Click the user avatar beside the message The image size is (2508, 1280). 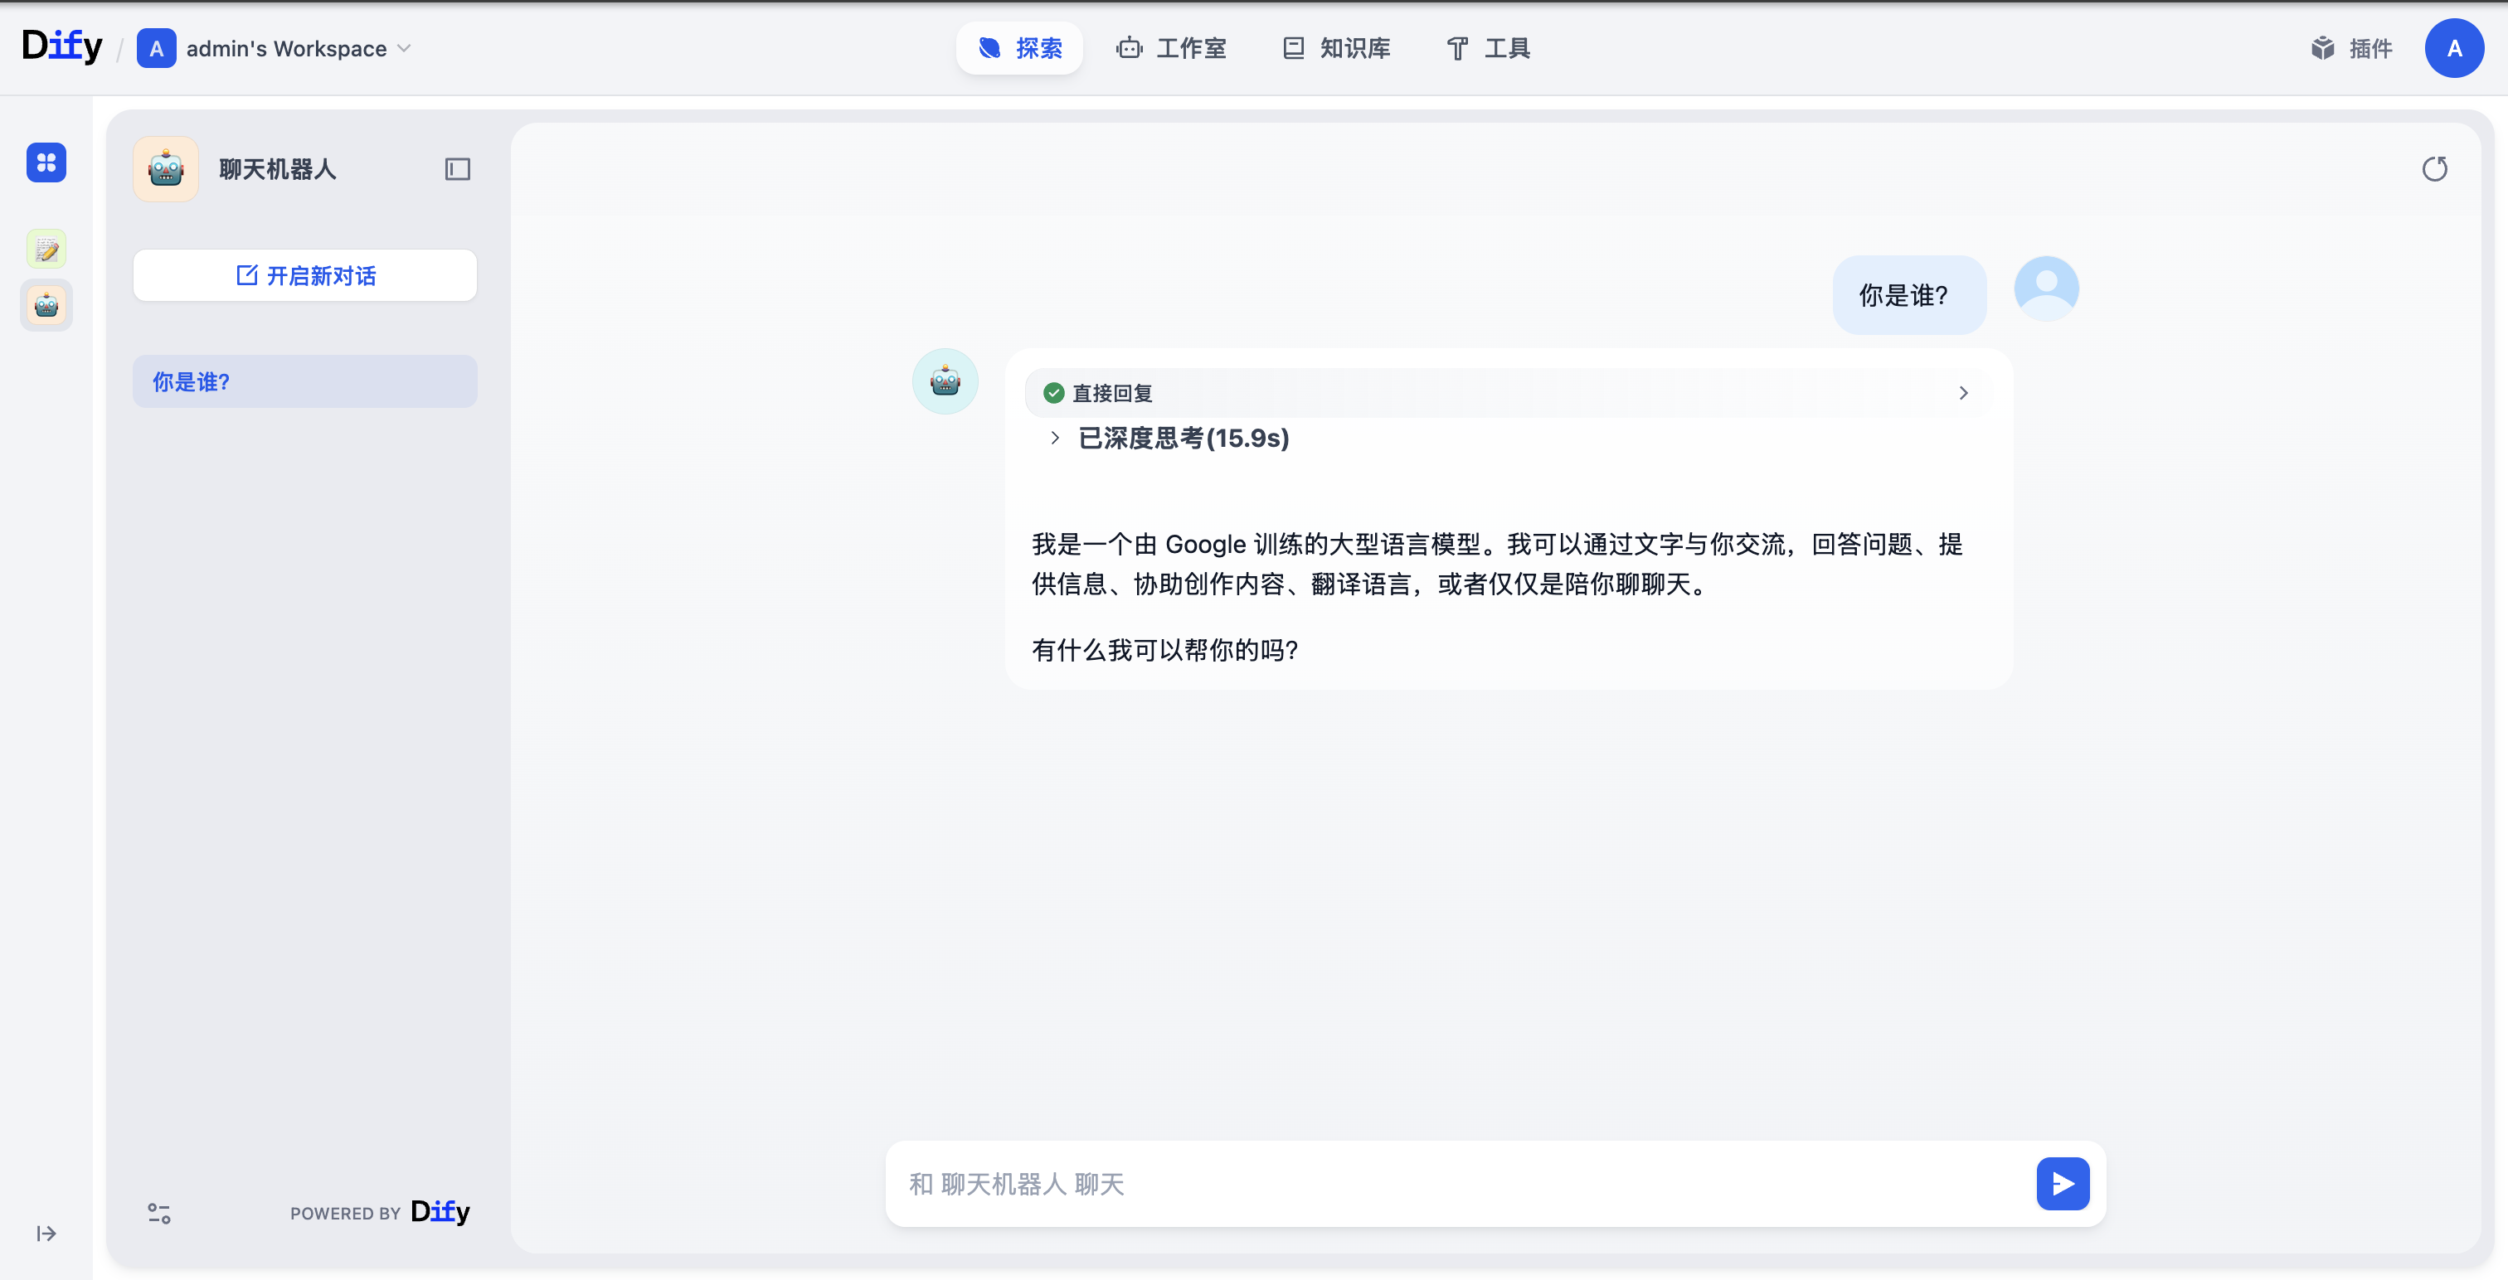point(2045,289)
